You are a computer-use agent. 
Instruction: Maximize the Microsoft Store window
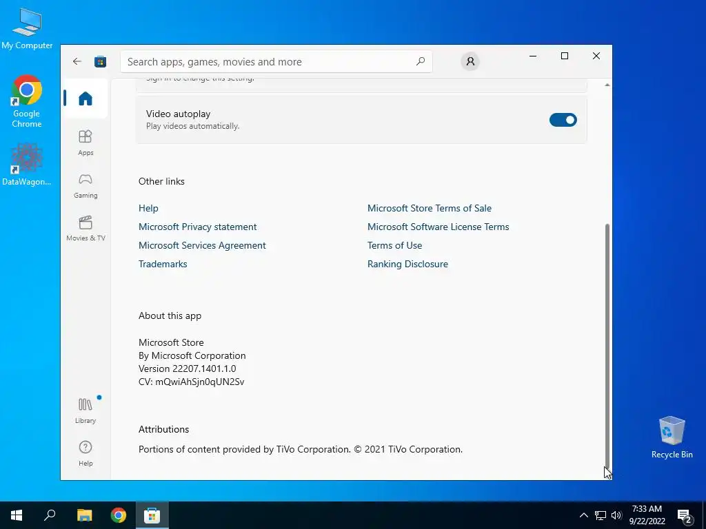pyautogui.click(x=565, y=56)
